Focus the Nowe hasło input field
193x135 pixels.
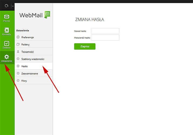pyautogui.click(x=105, y=31)
